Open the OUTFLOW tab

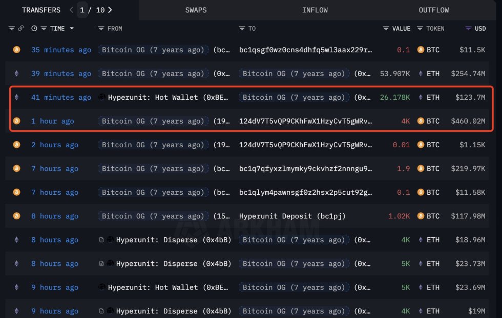(433, 10)
